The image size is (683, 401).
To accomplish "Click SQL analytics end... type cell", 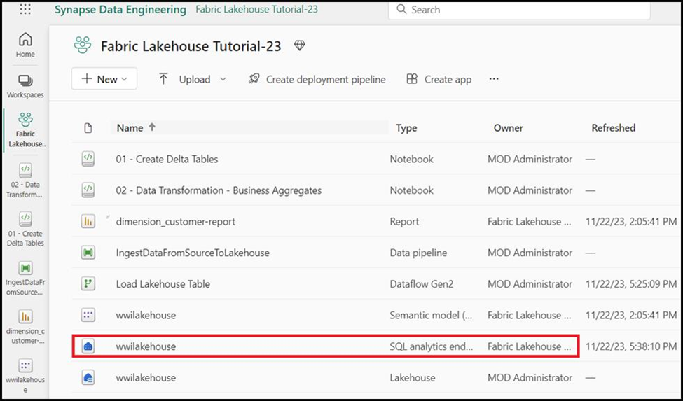I will pos(432,346).
